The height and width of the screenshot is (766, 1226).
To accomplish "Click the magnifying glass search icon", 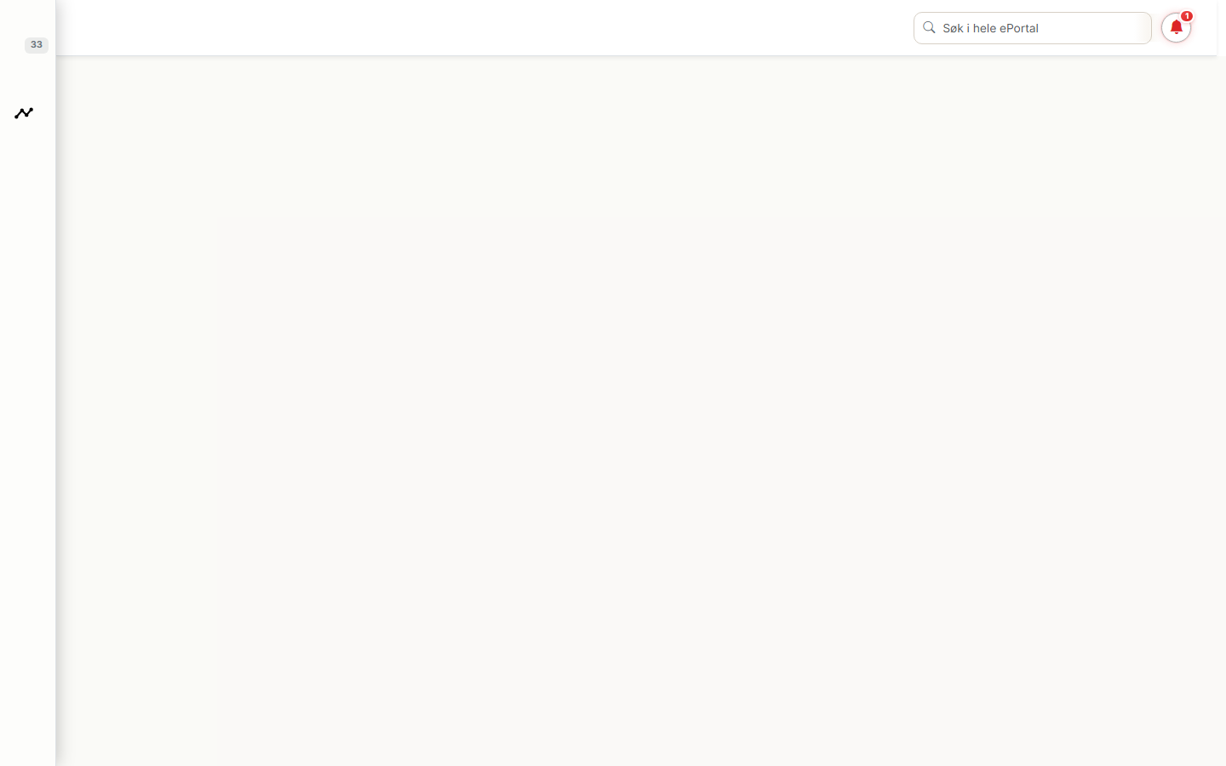I will click(929, 28).
